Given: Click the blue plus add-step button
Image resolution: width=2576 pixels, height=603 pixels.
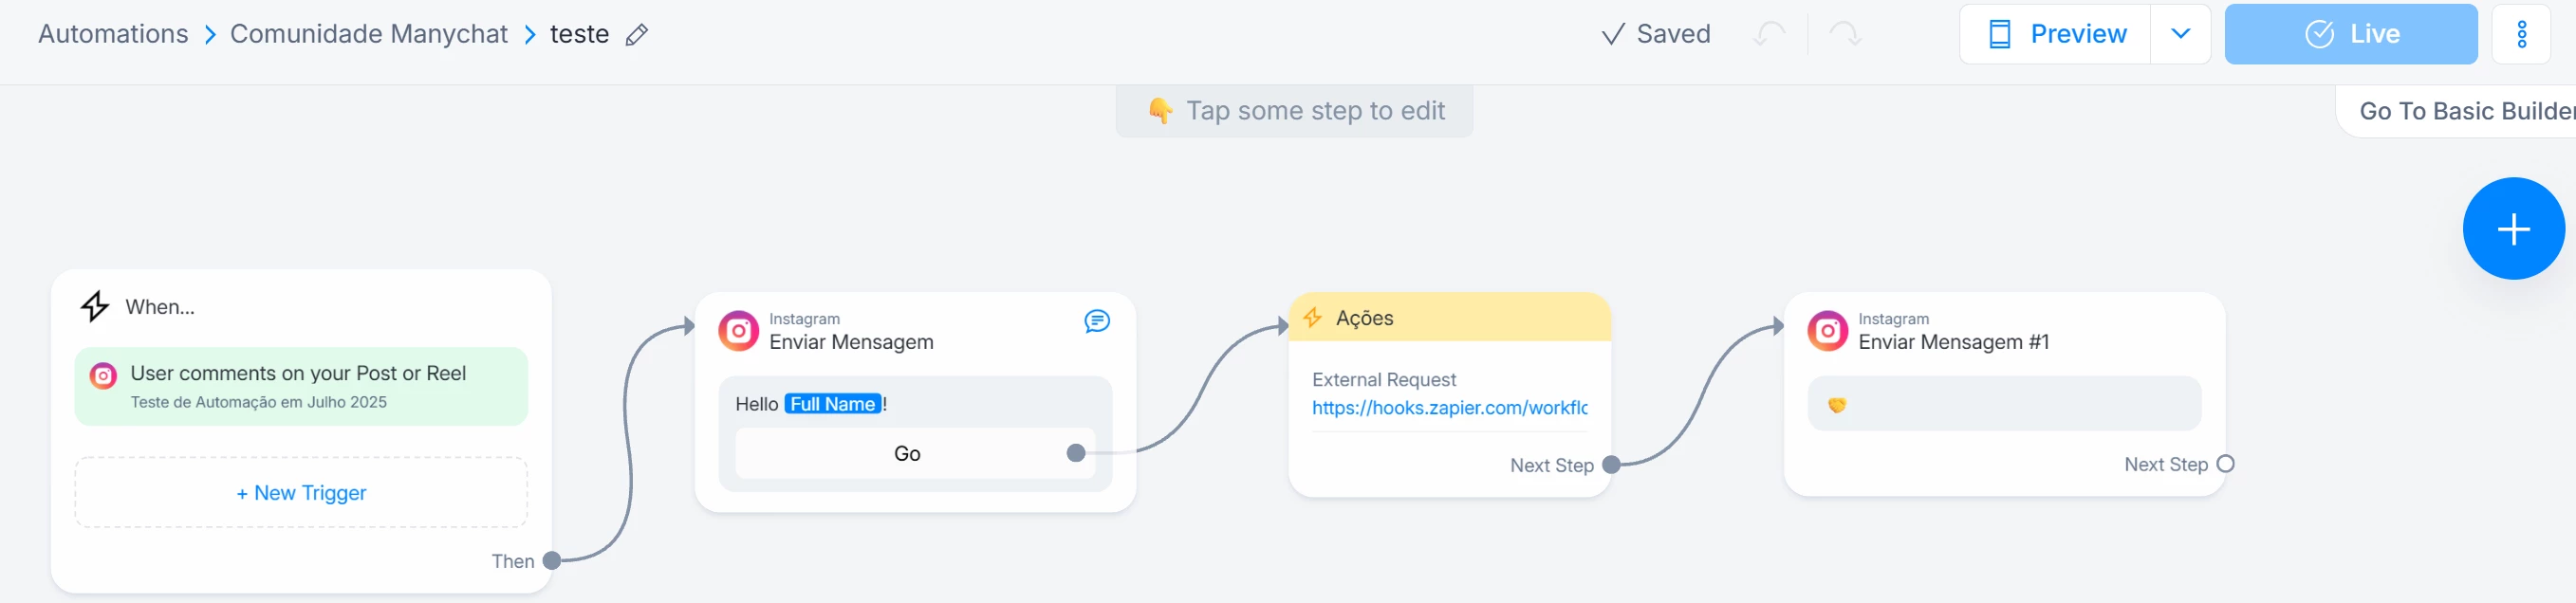Looking at the screenshot, I should coord(2513,229).
